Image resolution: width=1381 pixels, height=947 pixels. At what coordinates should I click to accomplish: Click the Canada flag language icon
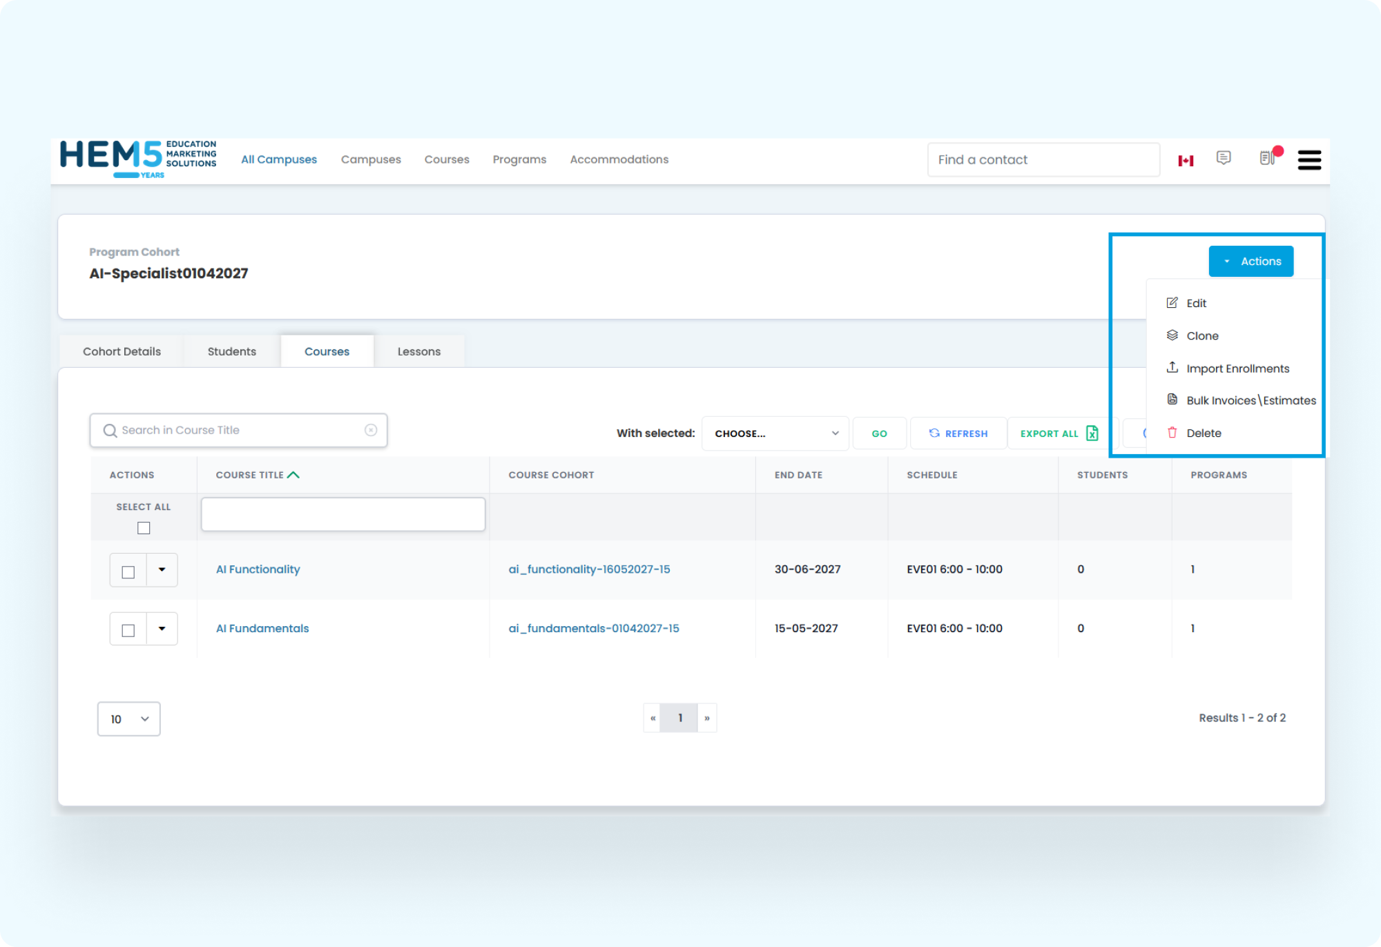coord(1186,160)
